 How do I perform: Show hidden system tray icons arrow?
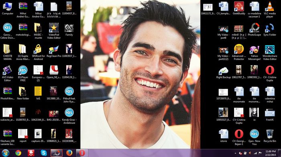point(235,153)
